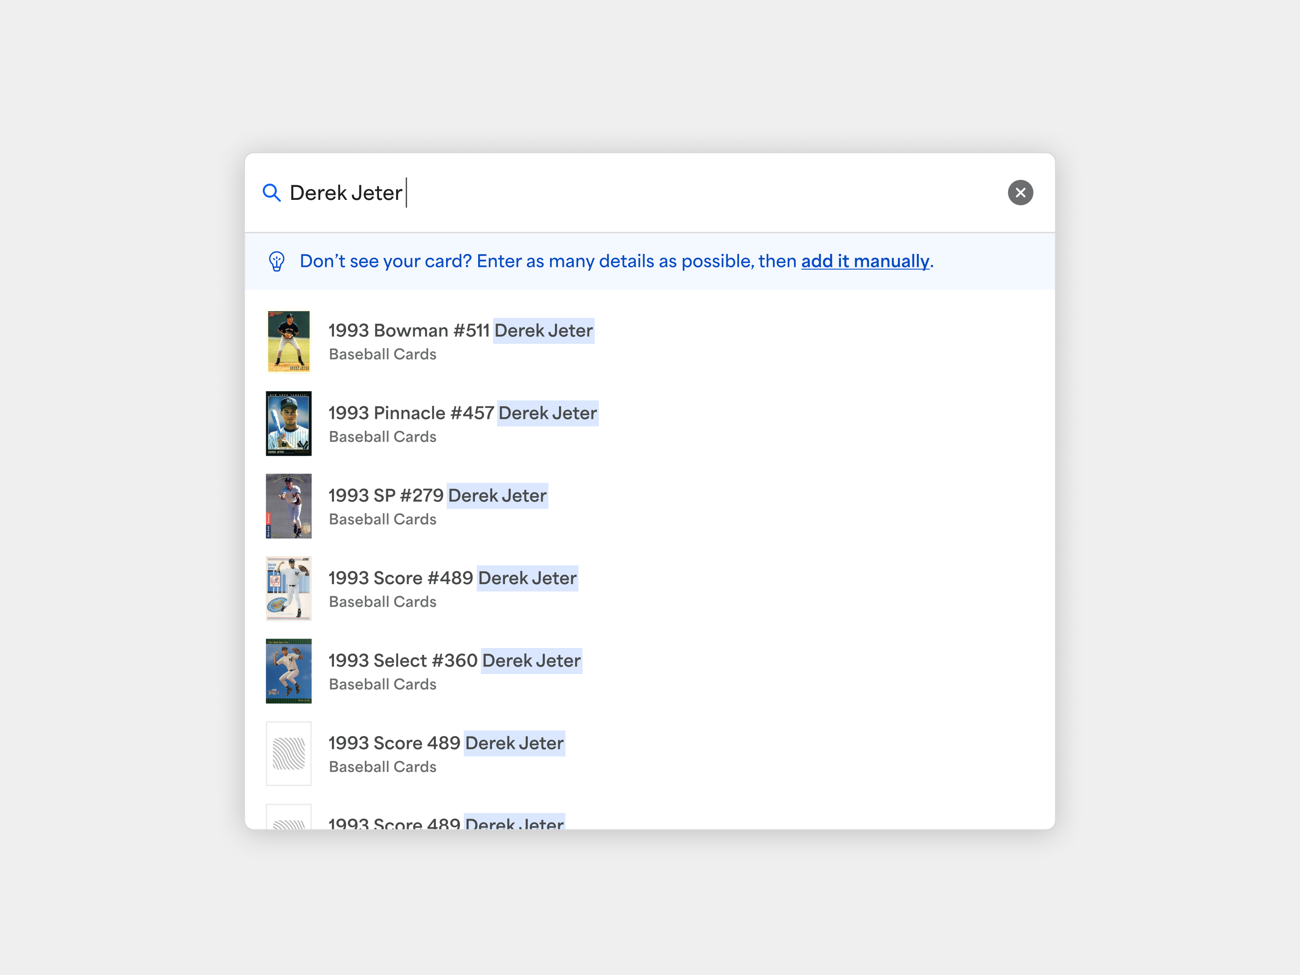Open the 'add it manually' link
This screenshot has height=975, width=1300.
point(865,261)
